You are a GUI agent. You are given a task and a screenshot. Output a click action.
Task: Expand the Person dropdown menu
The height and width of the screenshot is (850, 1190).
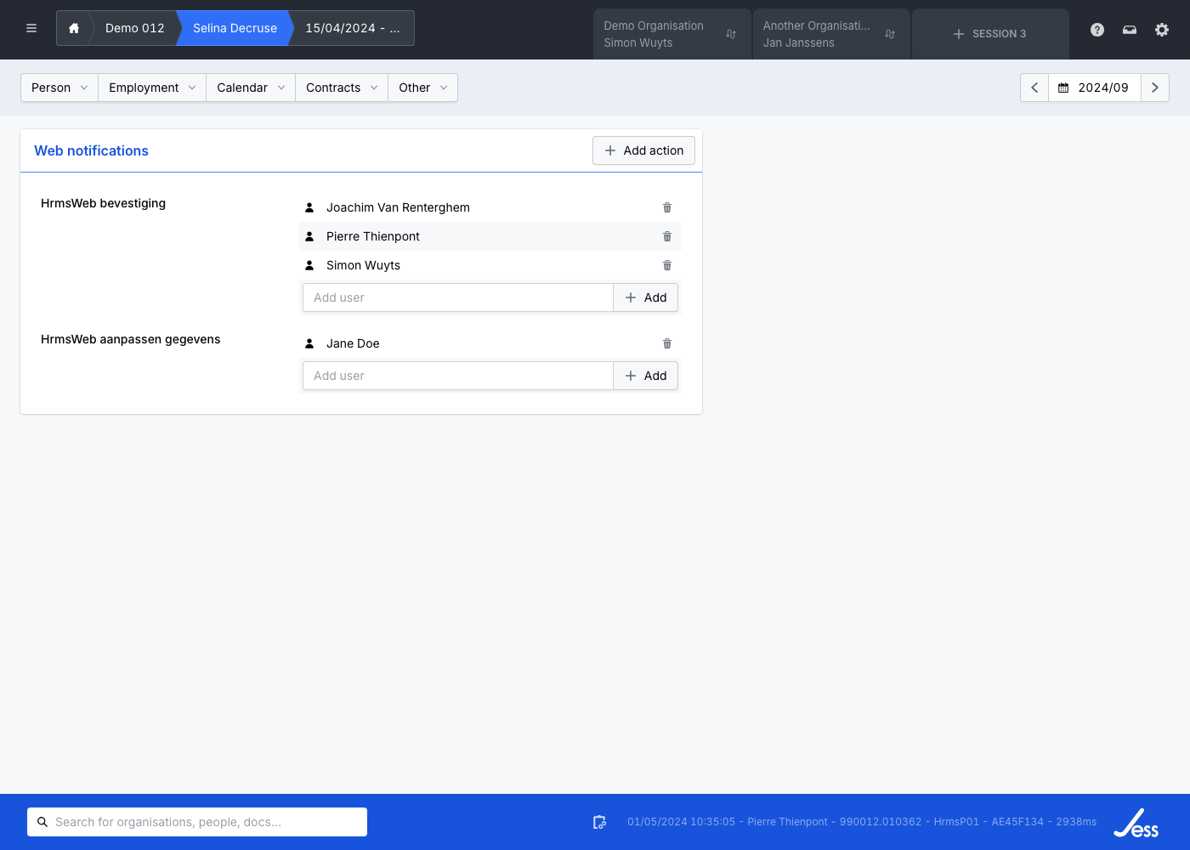click(x=59, y=88)
